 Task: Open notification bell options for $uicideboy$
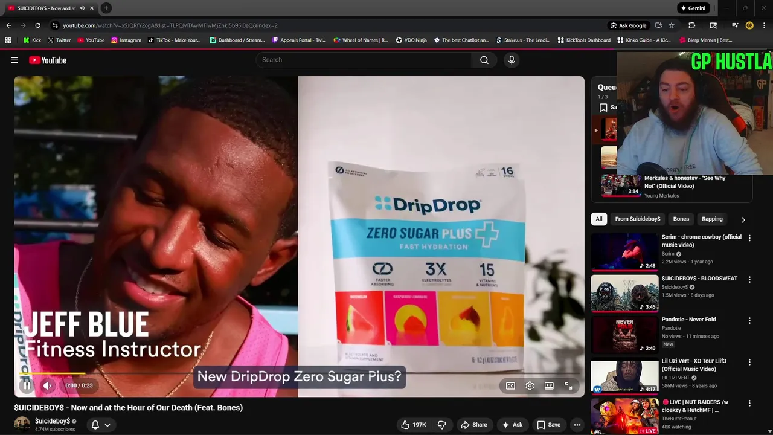[101, 425]
